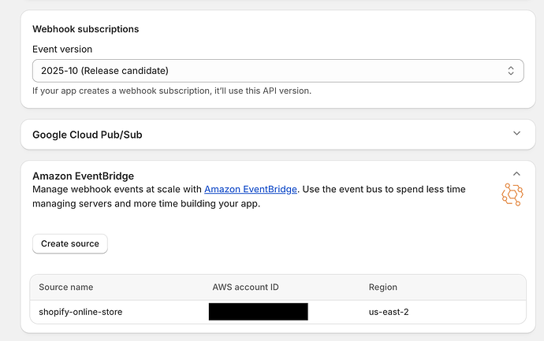The width and height of the screenshot is (544, 341).
Task: Click the API version help text below dropdown
Action: click(x=171, y=91)
